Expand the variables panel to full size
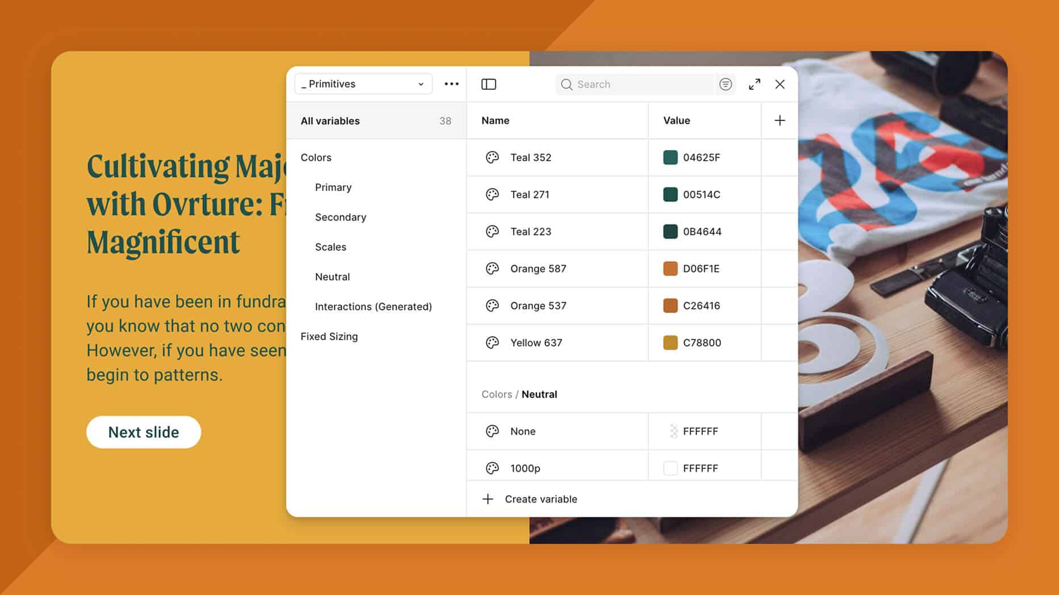The image size is (1059, 595). pos(754,84)
